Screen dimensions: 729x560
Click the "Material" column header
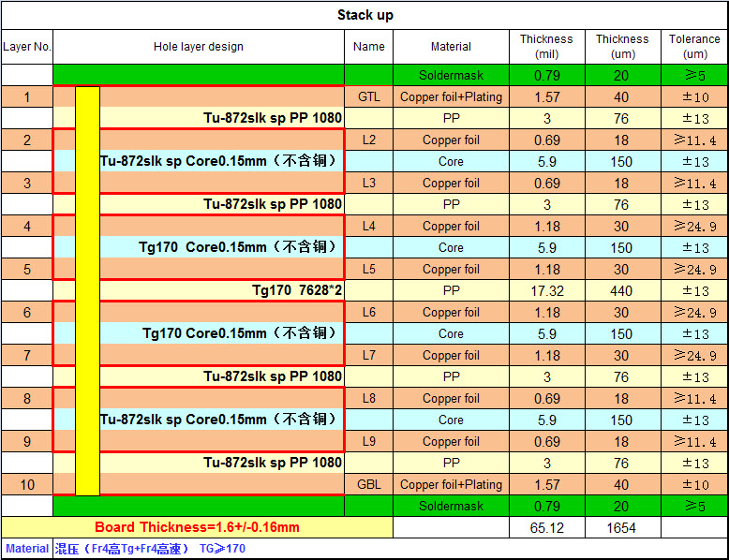(451, 47)
